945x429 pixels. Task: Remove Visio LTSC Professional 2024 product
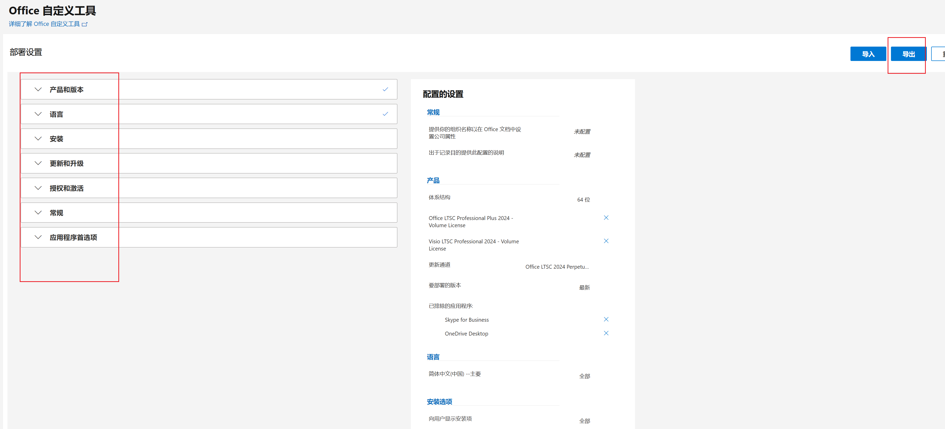606,241
